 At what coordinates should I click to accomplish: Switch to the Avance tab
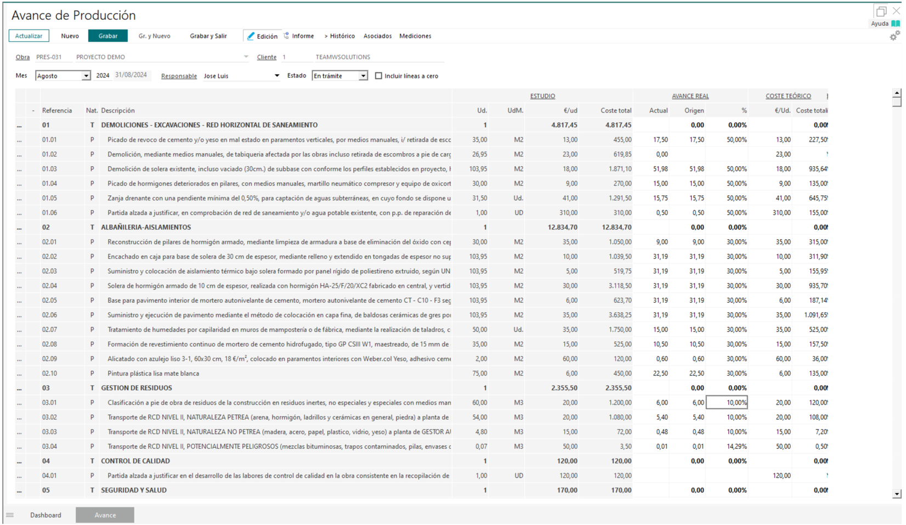105,515
